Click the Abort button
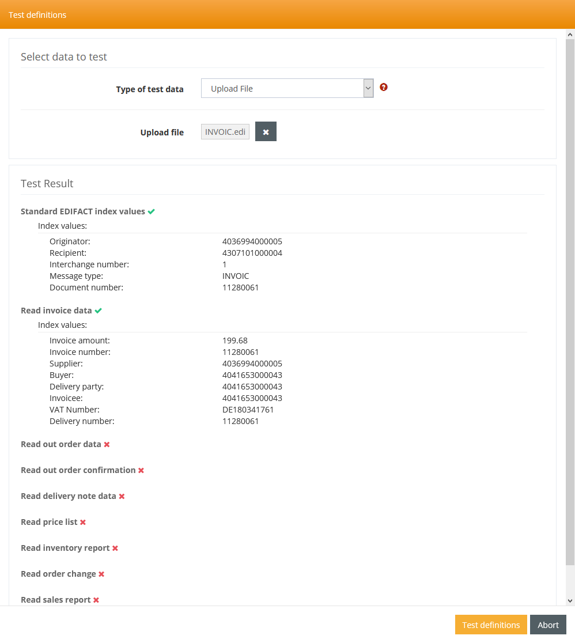The image size is (575, 643). [548, 625]
